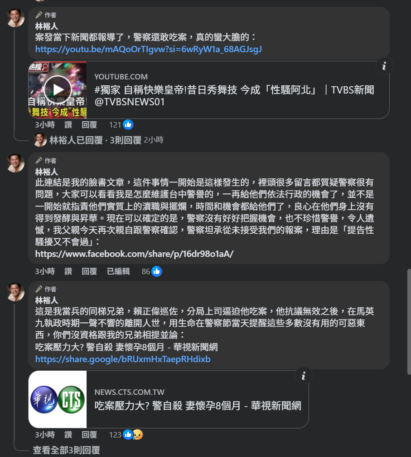This screenshot has width=411, height=457.
Task: Open 吃案壓力大 華視新聞網 preview title
Action: tap(198, 406)
